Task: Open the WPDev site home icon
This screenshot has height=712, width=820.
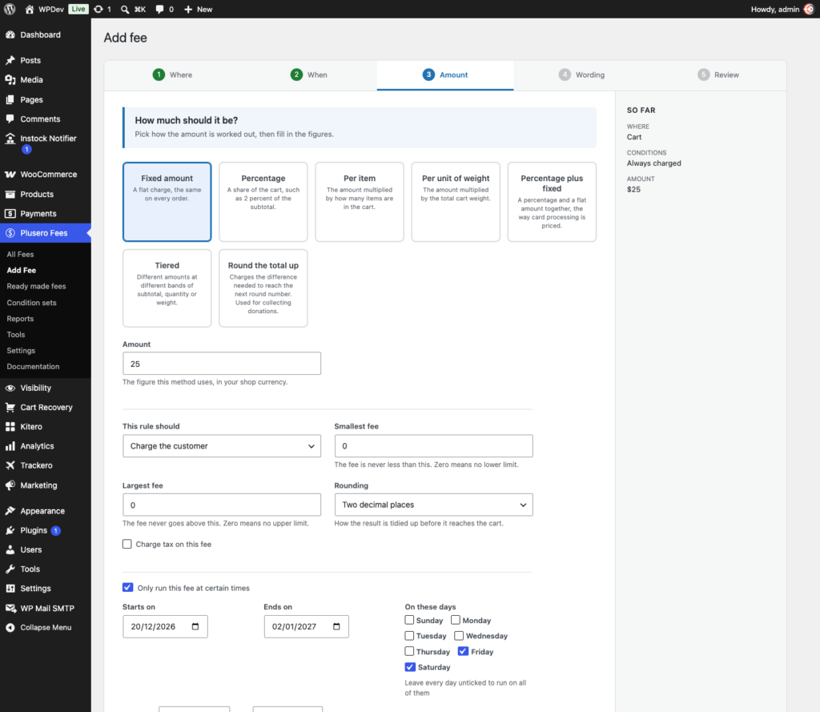Action: 30,9
